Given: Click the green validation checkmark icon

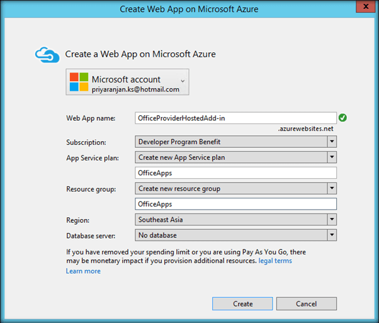Looking at the screenshot, I should pos(342,118).
